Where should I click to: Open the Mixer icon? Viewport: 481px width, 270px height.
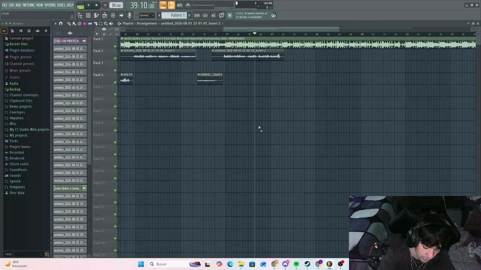(113, 15)
